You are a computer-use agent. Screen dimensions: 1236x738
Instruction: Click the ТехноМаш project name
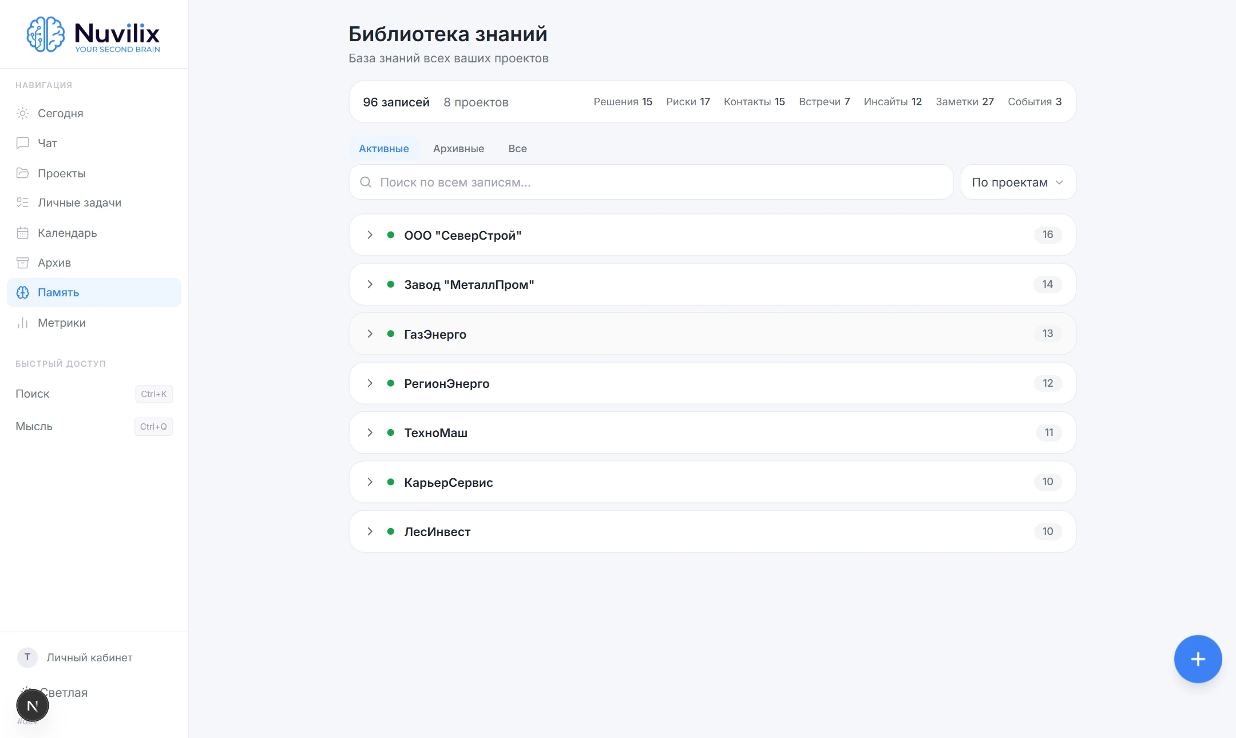point(435,433)
